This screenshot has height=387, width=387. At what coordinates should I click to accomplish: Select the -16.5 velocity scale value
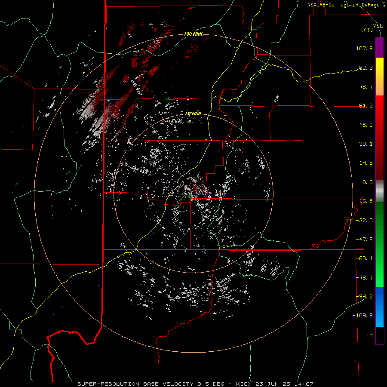(364, 201)
